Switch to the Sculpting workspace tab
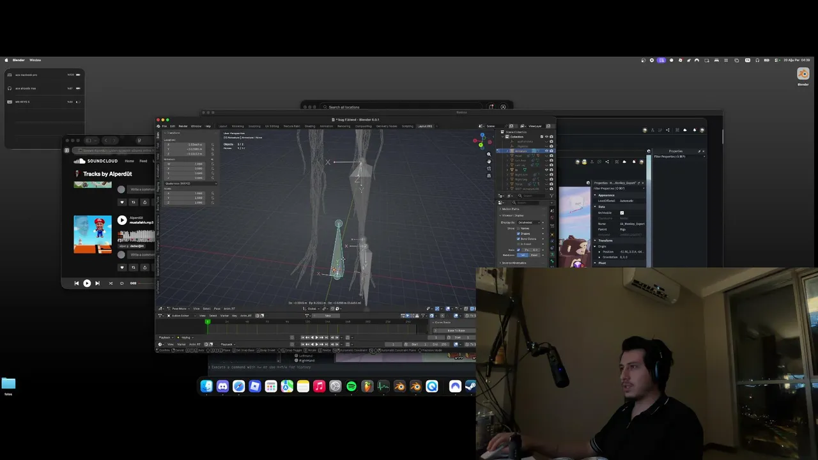Image resolution: width=818 pixels, height=460 pixels. [254, 126]
